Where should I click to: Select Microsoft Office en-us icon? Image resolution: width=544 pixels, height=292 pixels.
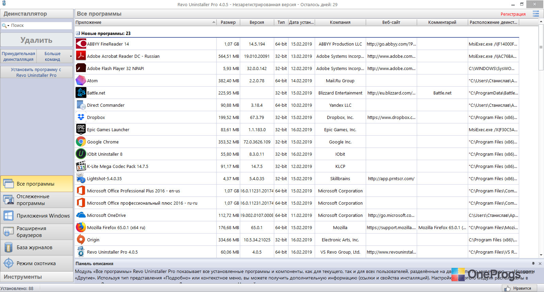[81, 191]
